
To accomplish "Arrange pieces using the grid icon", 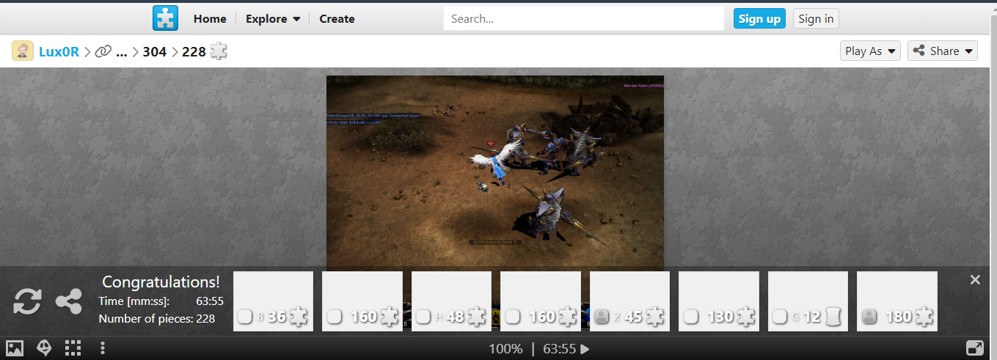I will point(73,348).
